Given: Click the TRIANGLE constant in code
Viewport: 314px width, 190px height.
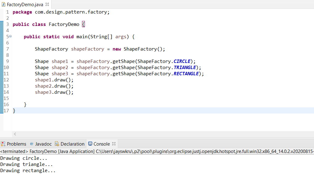Looking at the screenshot, I should click(185, 68).
